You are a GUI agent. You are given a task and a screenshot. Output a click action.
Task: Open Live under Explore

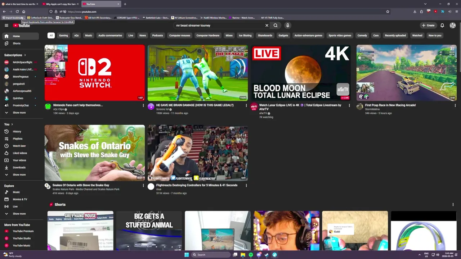click(x=21, y=206)
